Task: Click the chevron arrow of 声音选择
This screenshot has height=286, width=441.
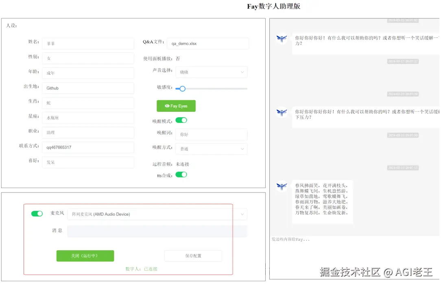Action: [242, 72]
